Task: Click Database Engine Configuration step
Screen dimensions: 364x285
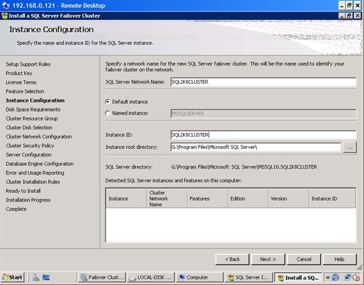Action: click(x=40, y=164)
